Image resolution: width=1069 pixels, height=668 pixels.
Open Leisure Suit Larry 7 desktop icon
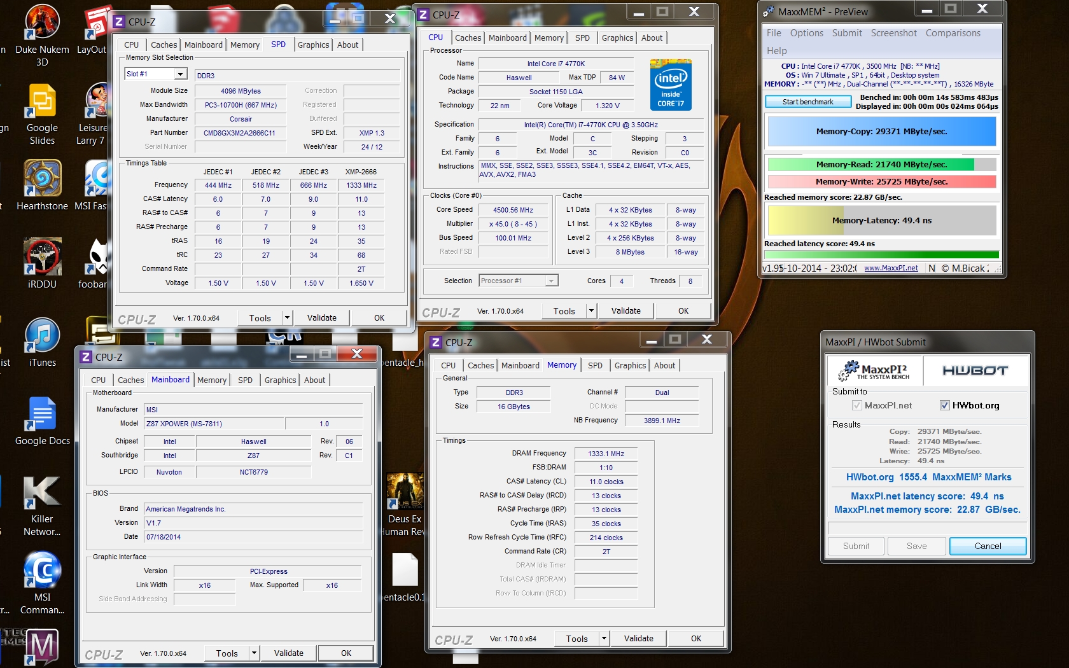tap(95, 115)
